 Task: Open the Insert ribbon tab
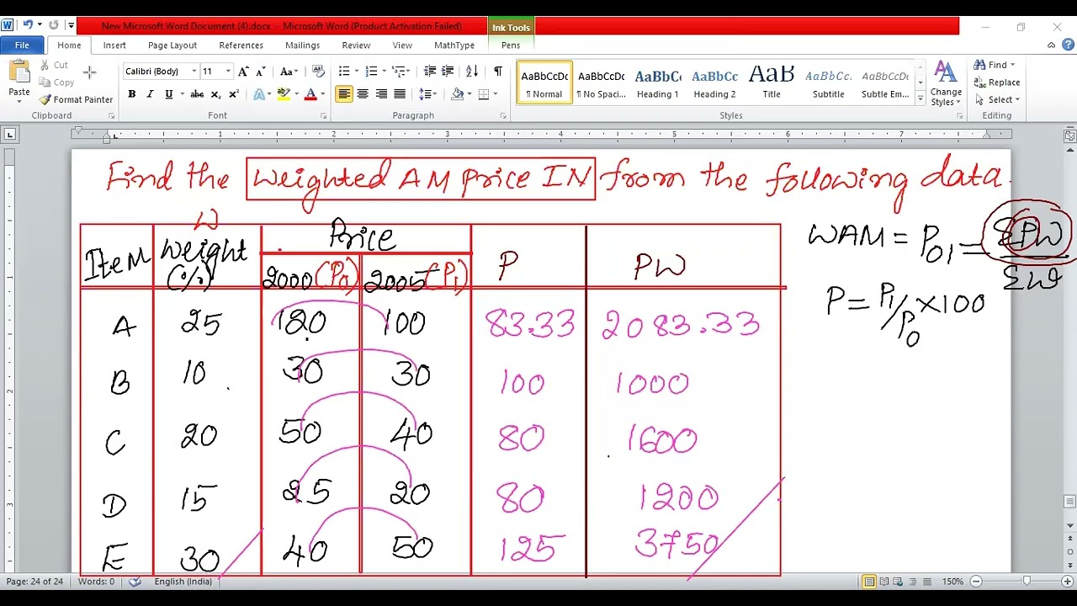114,45
